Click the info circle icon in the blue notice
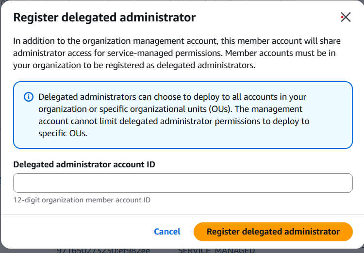This screenshot has height=253, width=364. 29,97
